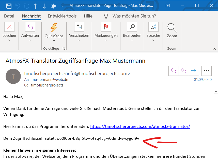Click the access key text o60l0br-b8qf5tw

(x=98, y=138)
